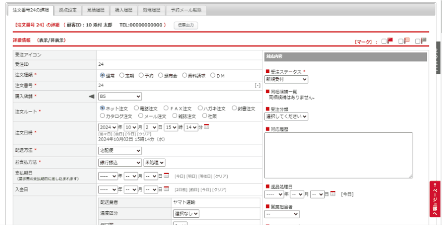Open the 購入店舗 BS dropdown

coord(120,96)
